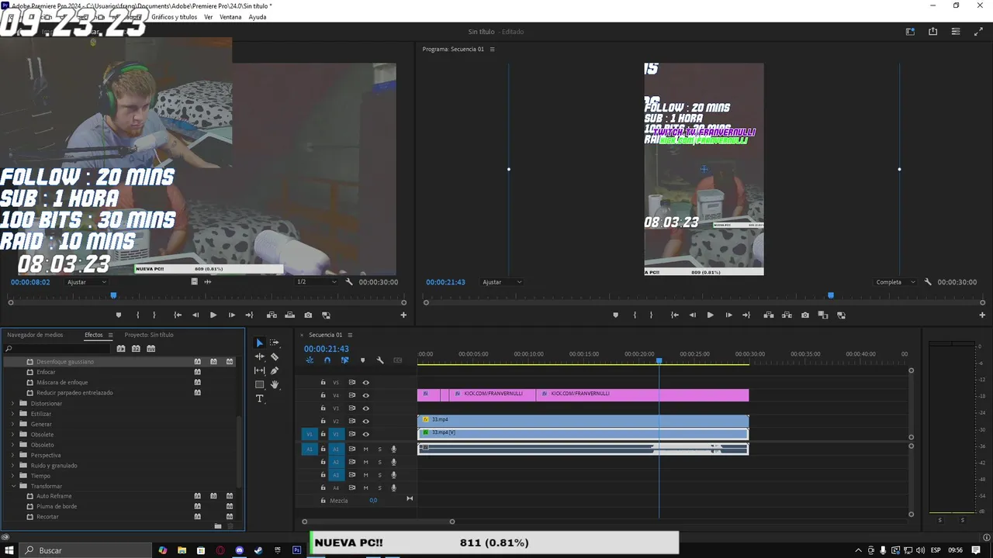Screen dimensions: 993x558
Task: Open the Ayuda menu
Action: pos(258,17)
